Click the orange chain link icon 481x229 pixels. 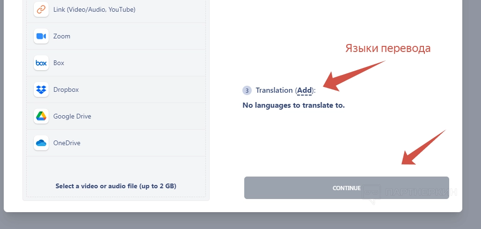tap(41, 9)
